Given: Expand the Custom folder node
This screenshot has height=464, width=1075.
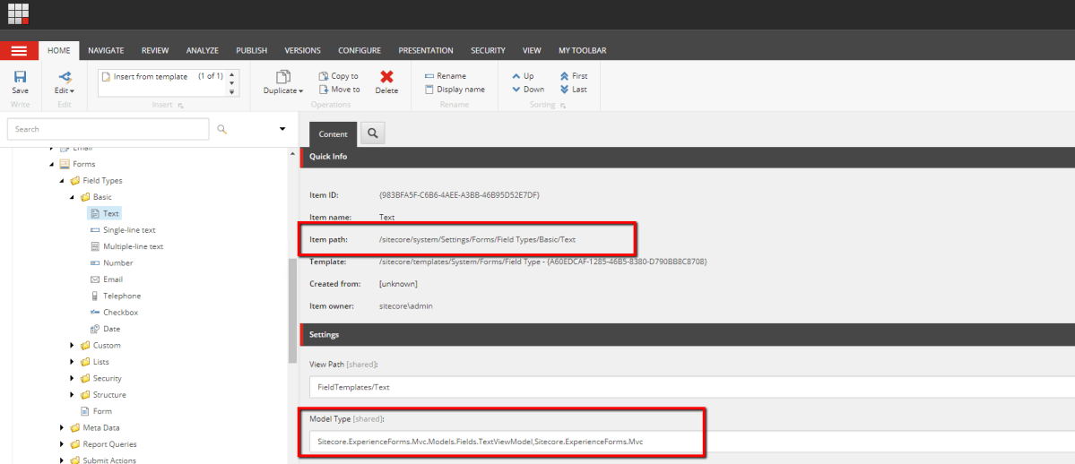Looking at the screenshot, I should pos(73,346).
